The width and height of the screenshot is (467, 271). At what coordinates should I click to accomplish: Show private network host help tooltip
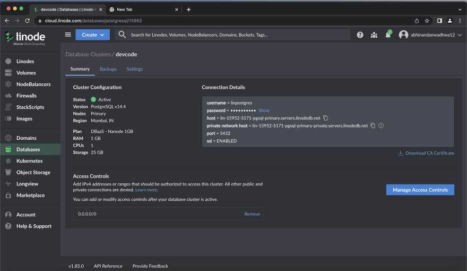tap(381, 125)
